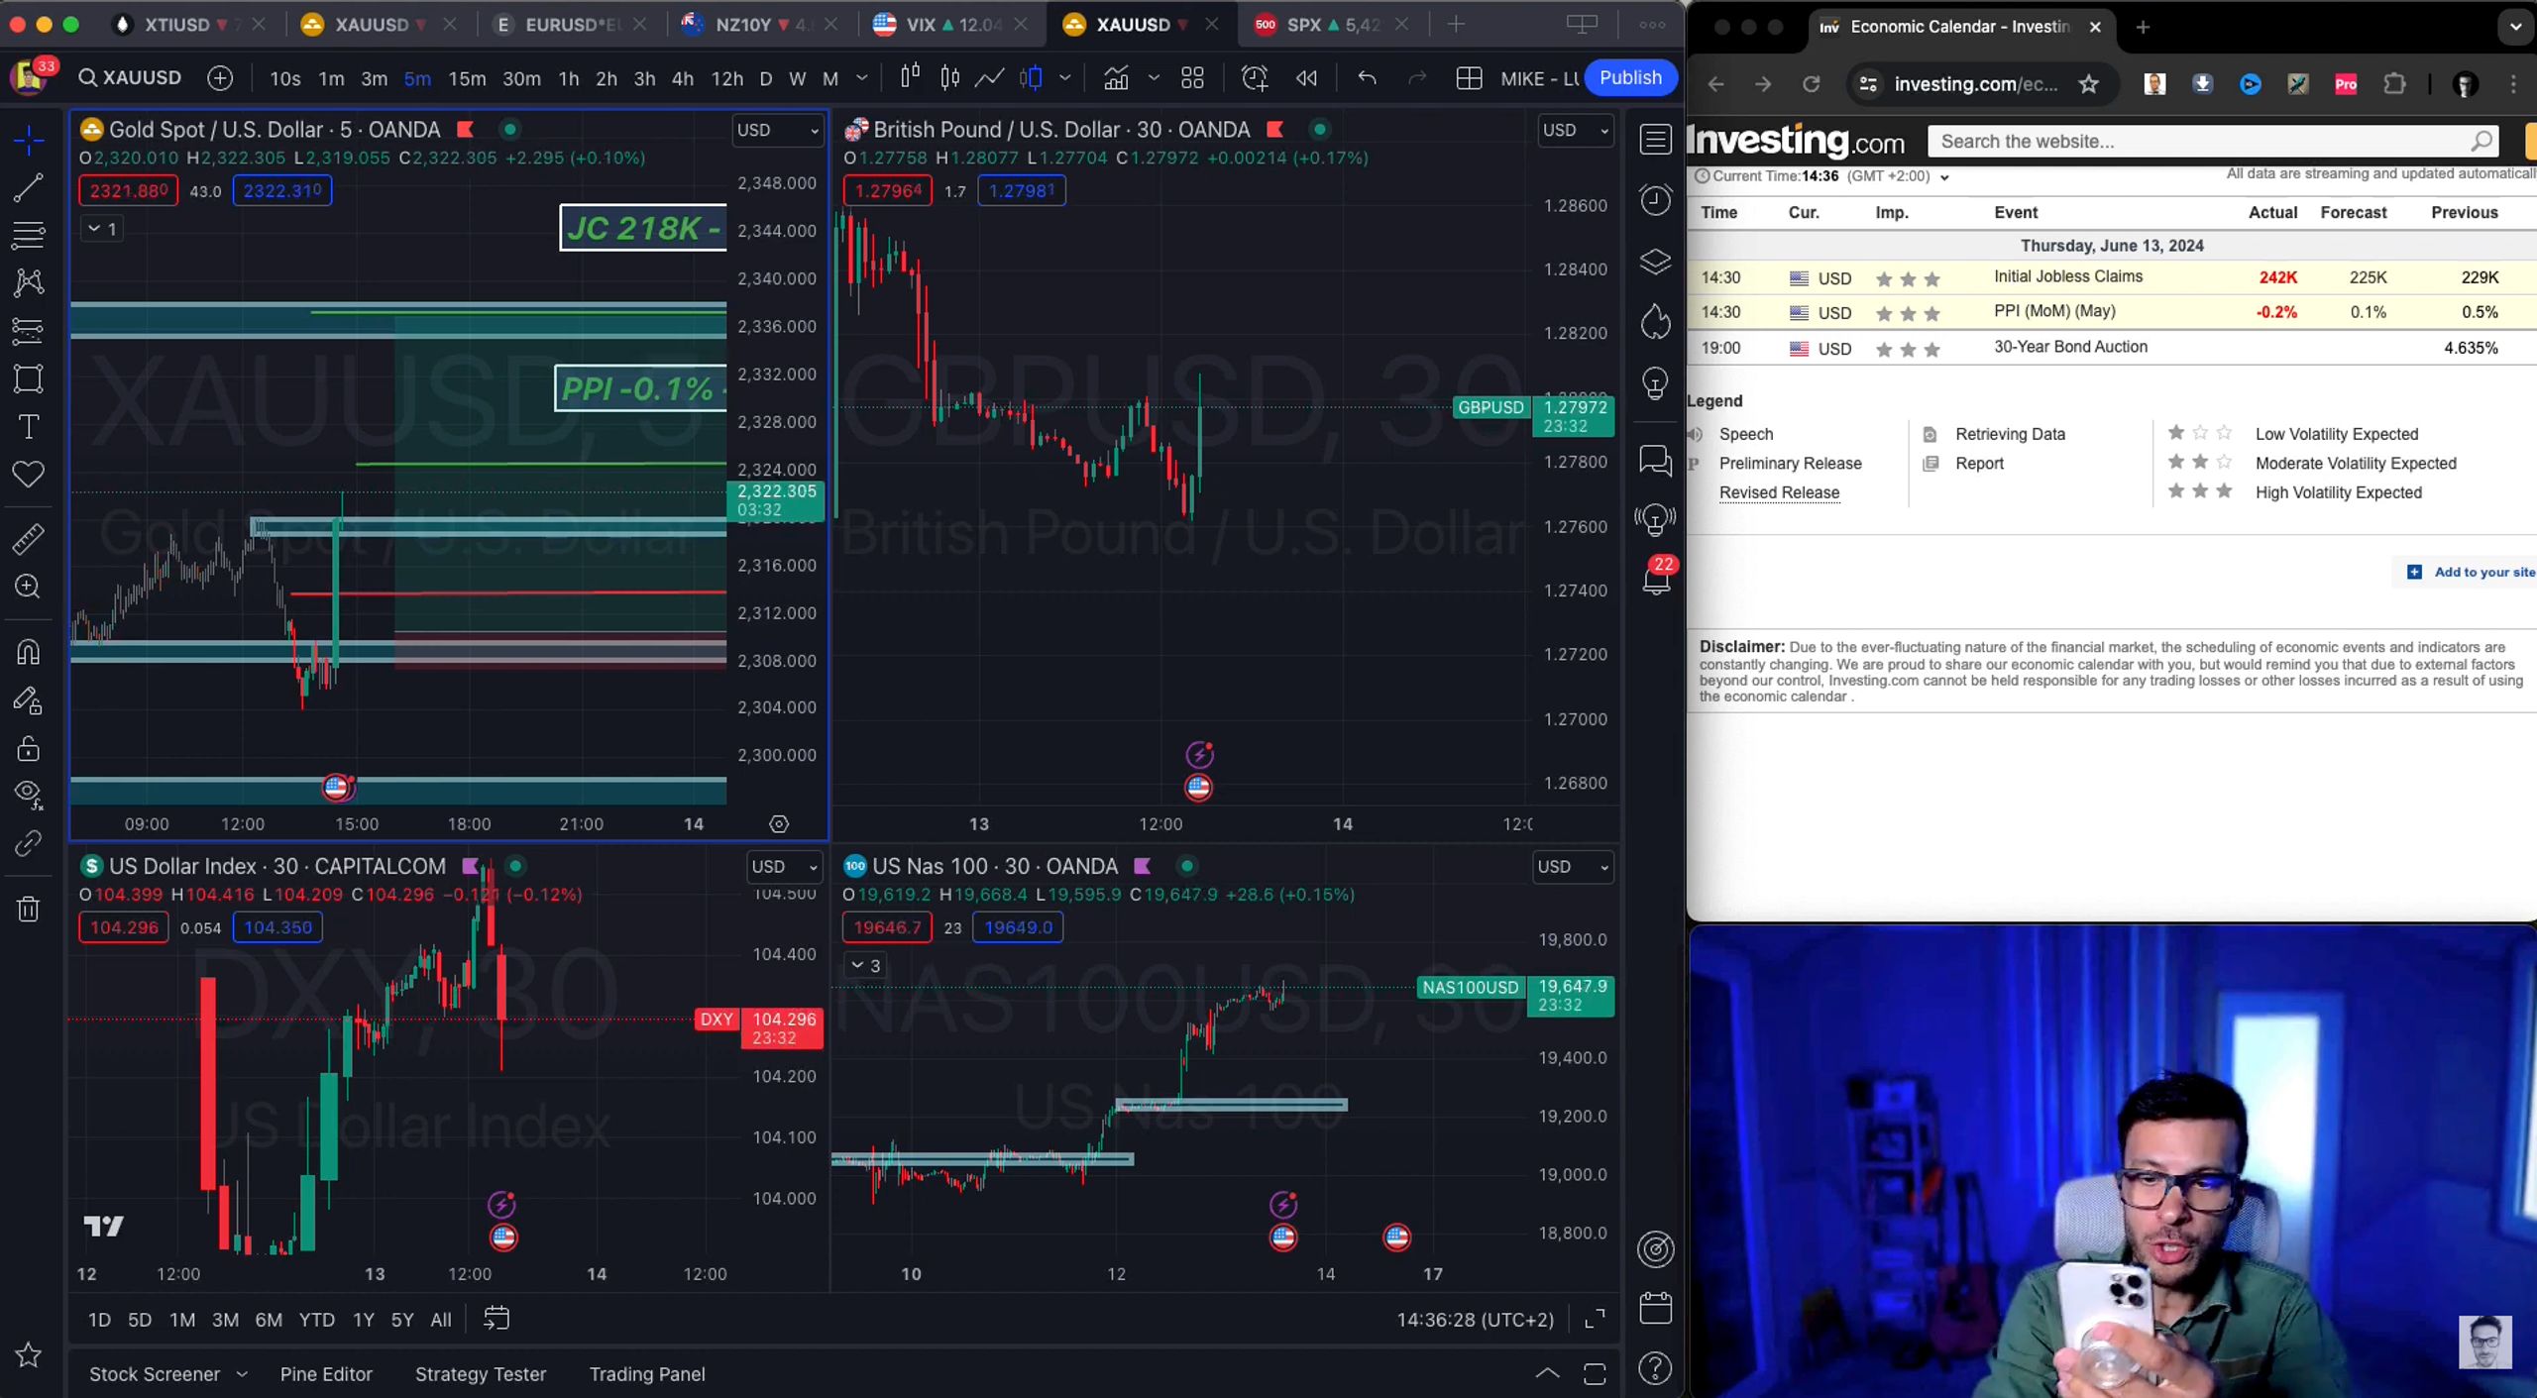Expand the timeframe intervals dropdown
The image size is (2537, 1398).
(x=862, y=78)
